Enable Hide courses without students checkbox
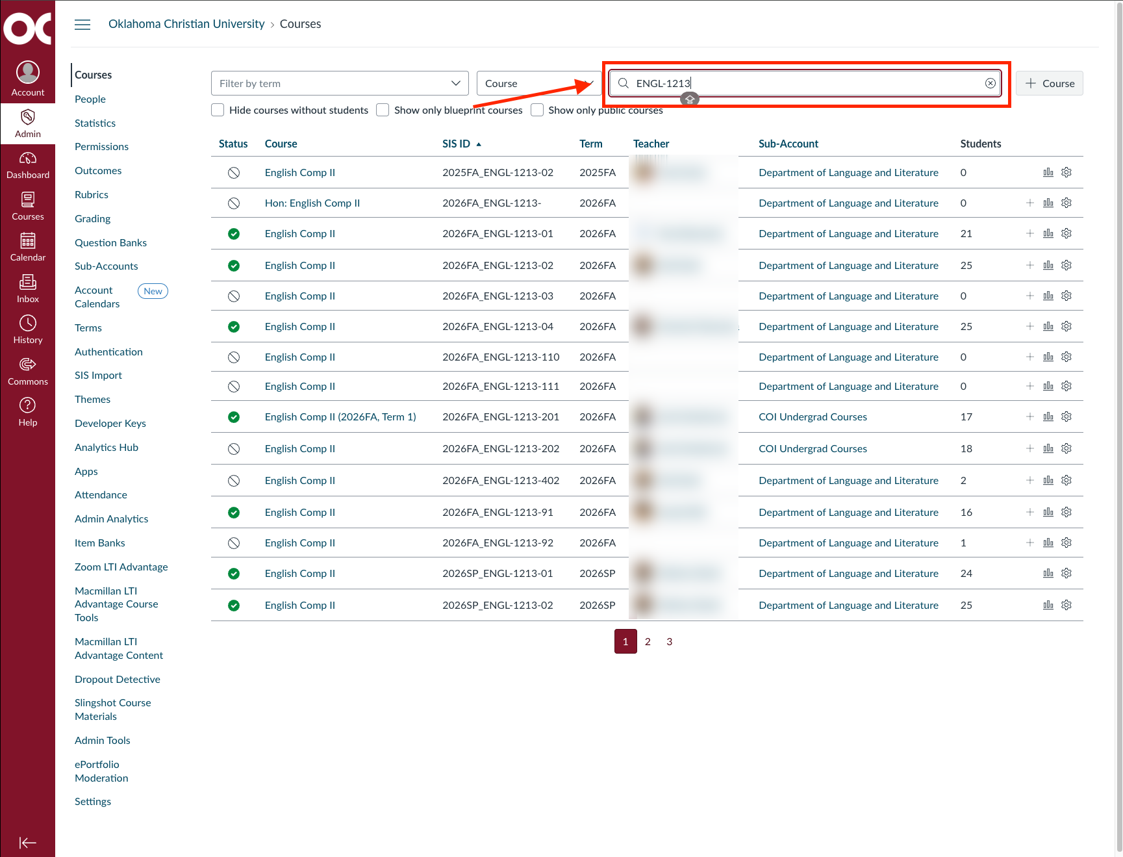Image resolution: width=1123 pixels, height=857 pixels. [218, 110]
